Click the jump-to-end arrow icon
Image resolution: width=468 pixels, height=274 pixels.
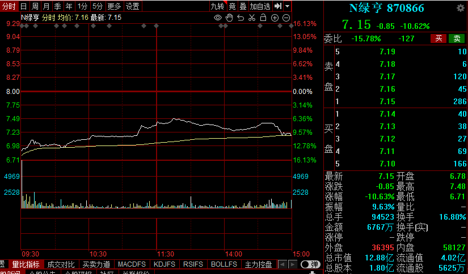278,6
